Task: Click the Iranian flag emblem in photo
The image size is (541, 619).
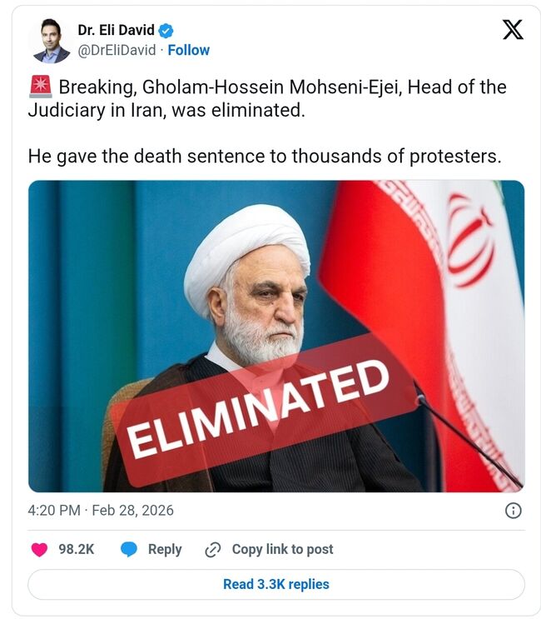Action: click(471, 241)
